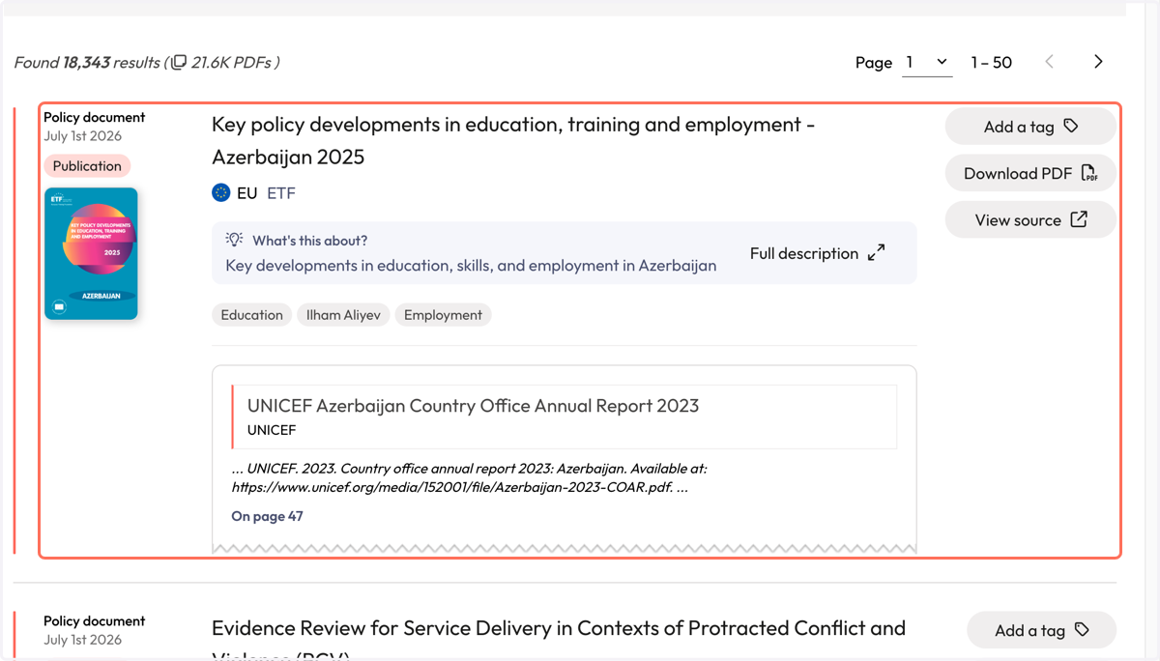Screen dimensions: 1160x661
Task: Open Full description of the Azerbaijan document
Action: (817, 253)
